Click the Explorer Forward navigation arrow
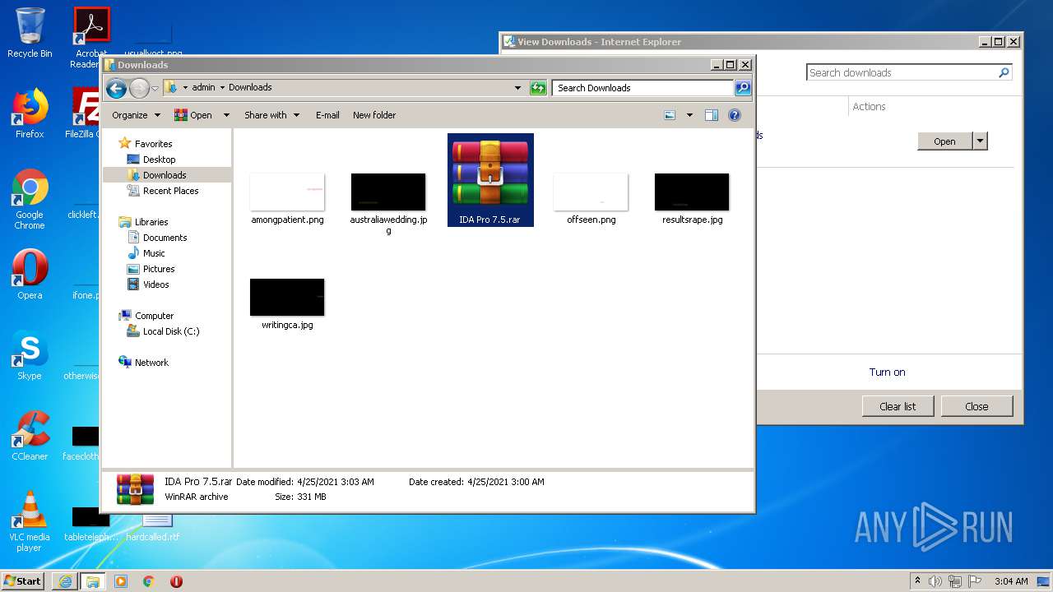The width and height of the screenshot is (1053, 592). point(139,88)
